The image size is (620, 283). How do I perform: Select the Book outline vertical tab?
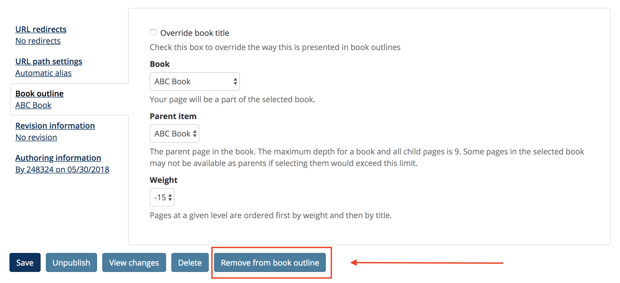point(40,94)
